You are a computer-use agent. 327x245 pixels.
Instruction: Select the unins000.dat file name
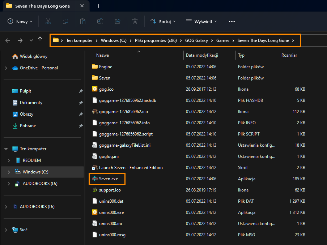pos(111,201)
